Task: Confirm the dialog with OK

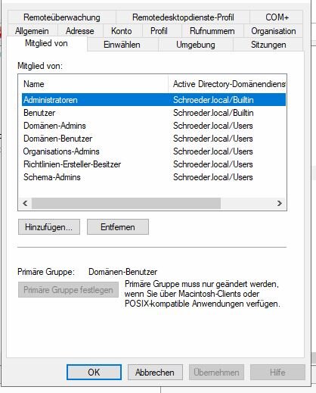Action: click(94, 373)
